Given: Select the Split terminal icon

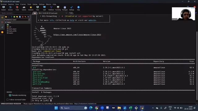Looking at the screenshot, I should tap(44, 8).
